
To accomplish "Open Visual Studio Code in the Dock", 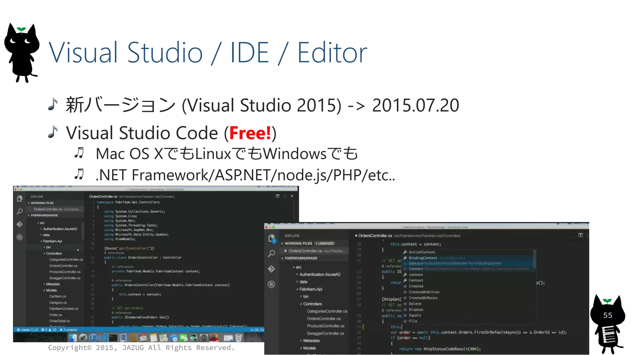I will click(x=103, y=338).
